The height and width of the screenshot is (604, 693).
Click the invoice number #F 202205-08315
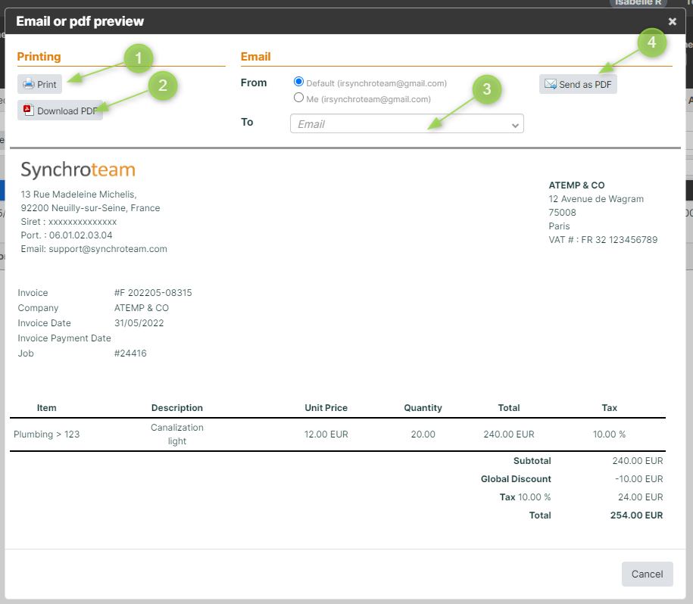[x=153, y=293]
